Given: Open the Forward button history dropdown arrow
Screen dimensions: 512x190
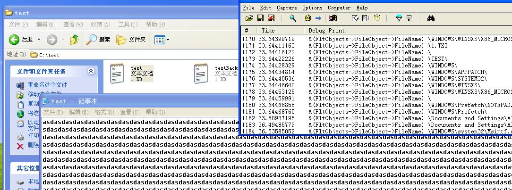Looking at the screenshot, I should [63, 40].
